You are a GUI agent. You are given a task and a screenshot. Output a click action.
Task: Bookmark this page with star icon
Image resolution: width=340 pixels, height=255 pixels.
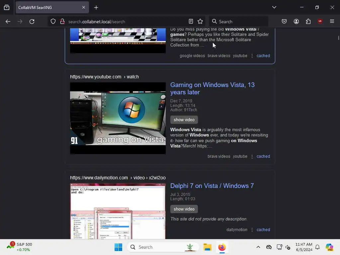coord(200,22)
